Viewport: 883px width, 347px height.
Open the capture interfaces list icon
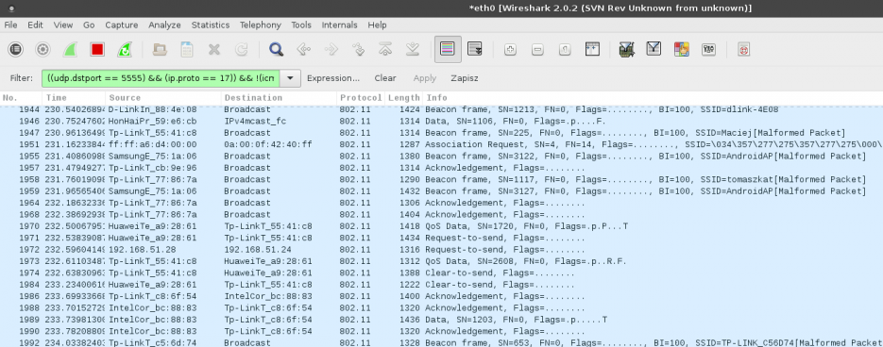point(16,49)
